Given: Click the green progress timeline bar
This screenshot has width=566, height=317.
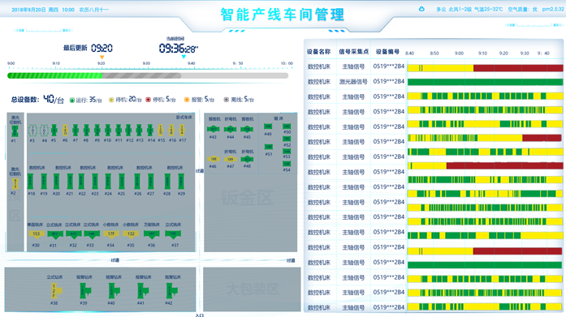Looking at the screenshot, I should pos(55,75).
